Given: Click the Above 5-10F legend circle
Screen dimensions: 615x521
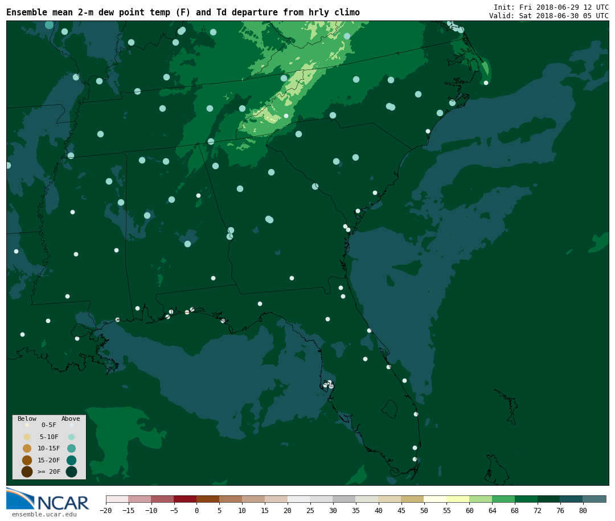Looking at the screenshot, I should tap(71, 437).
